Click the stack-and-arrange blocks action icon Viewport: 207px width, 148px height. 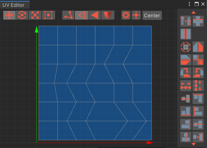point(186,21)
